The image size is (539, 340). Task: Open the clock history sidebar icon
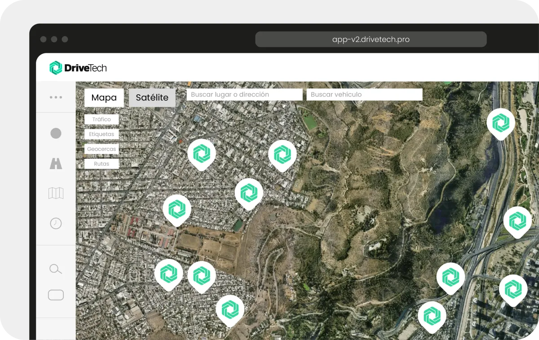(56, 223)
